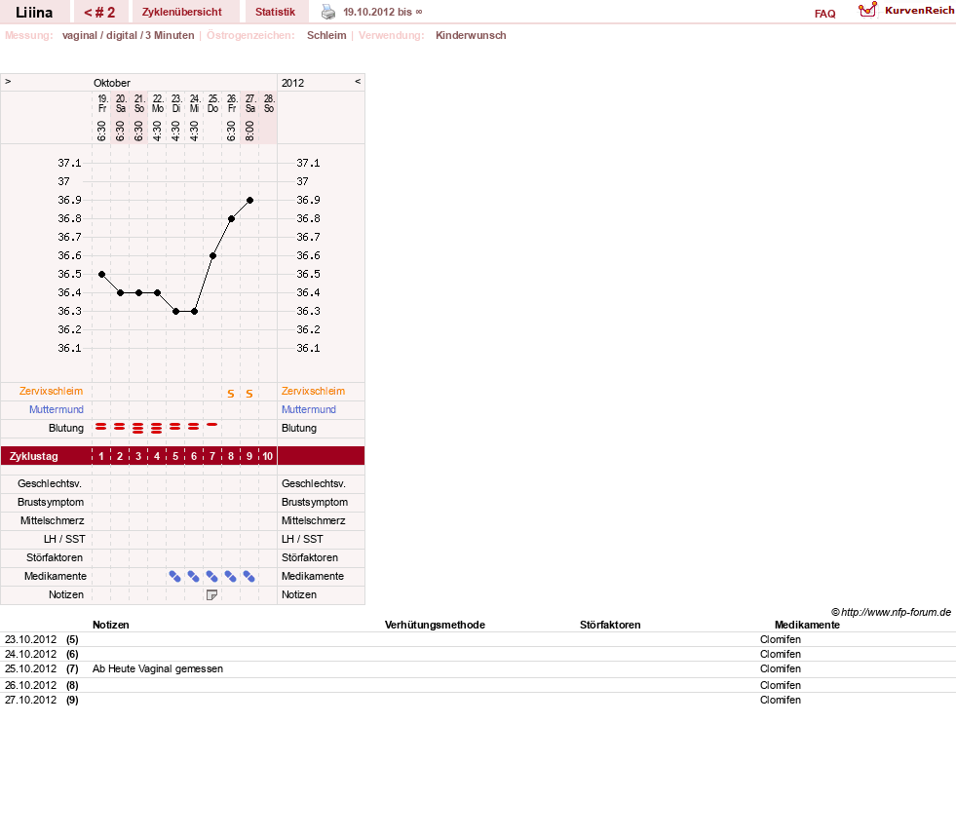This screenshot has height=838, width=956.
Task: Select the light bleeding mark on day 7
Action: 211,424
